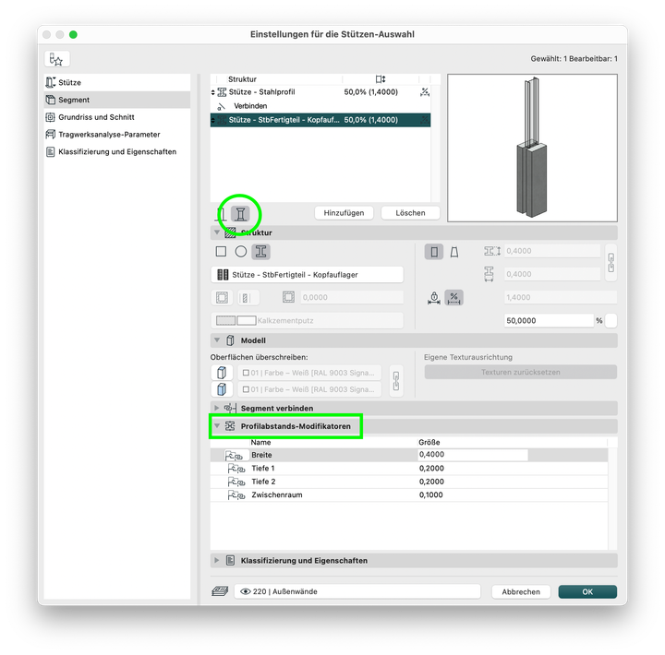The image size is (665, 655).
Task: Select the Stütze - StbFertigteil segment row
Action: click(x=320, y=120)
